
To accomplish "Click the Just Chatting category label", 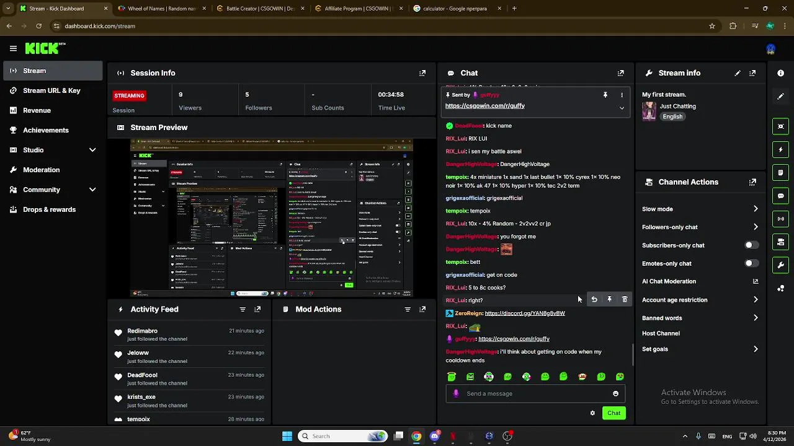I will [x=677, y=107].
